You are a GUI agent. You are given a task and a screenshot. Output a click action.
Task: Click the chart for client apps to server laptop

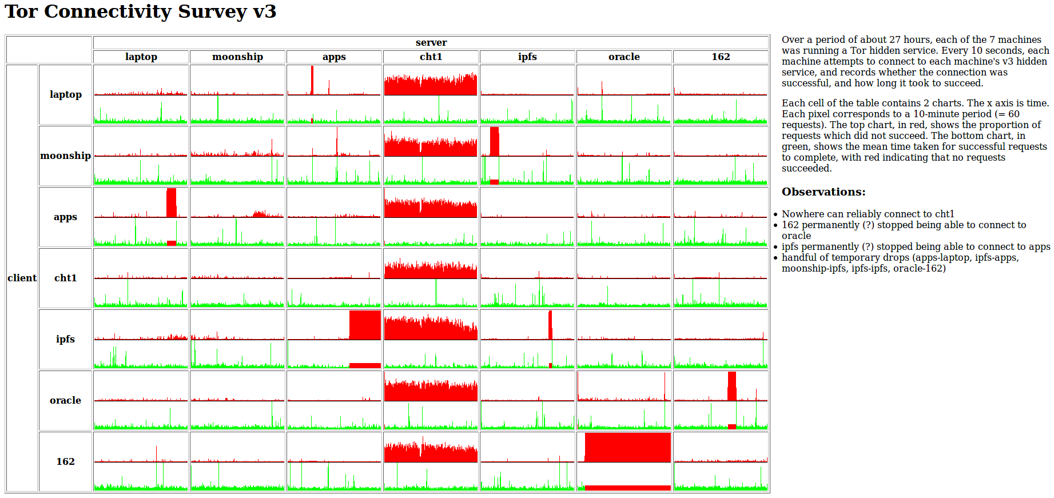pyautogui.click(x=141, y=217)
